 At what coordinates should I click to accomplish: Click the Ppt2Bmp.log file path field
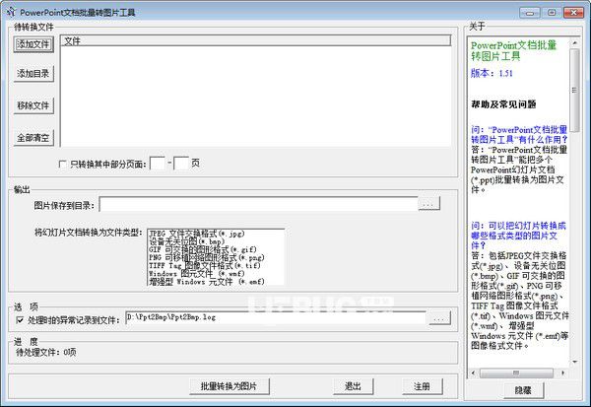(276, 317)
